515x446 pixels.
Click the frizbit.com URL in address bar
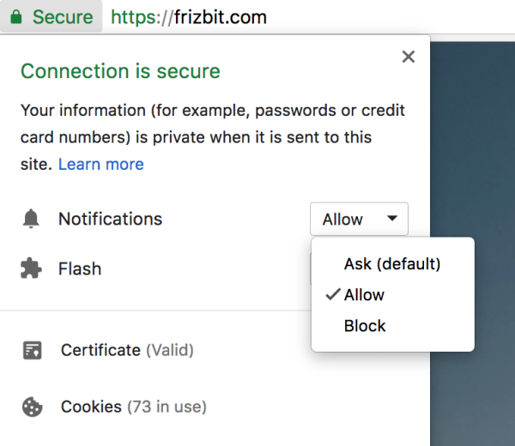click(x=188, y=17)
